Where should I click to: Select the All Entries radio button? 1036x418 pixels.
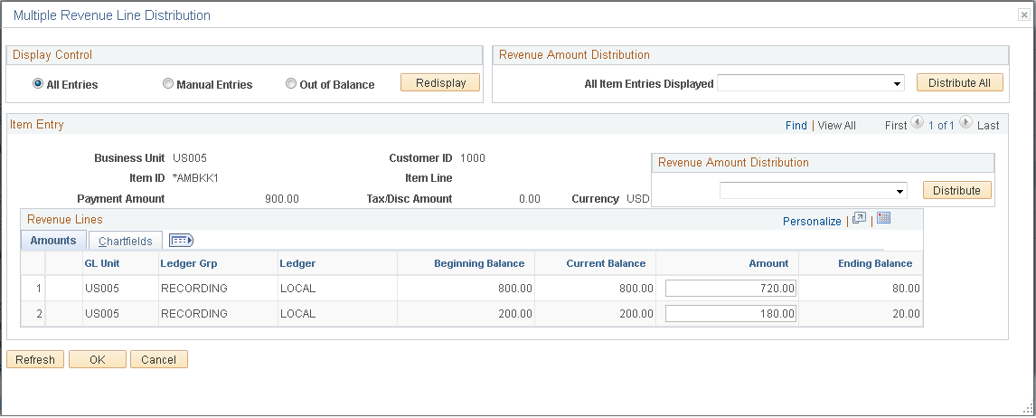pyautogui.click(x=38, y=84)
